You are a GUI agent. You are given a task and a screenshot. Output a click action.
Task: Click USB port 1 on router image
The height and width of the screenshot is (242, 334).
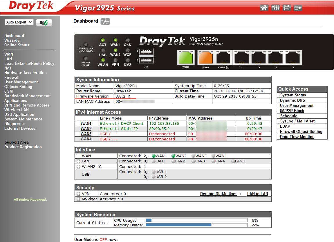pyautogui.click(x=146, y=51)
